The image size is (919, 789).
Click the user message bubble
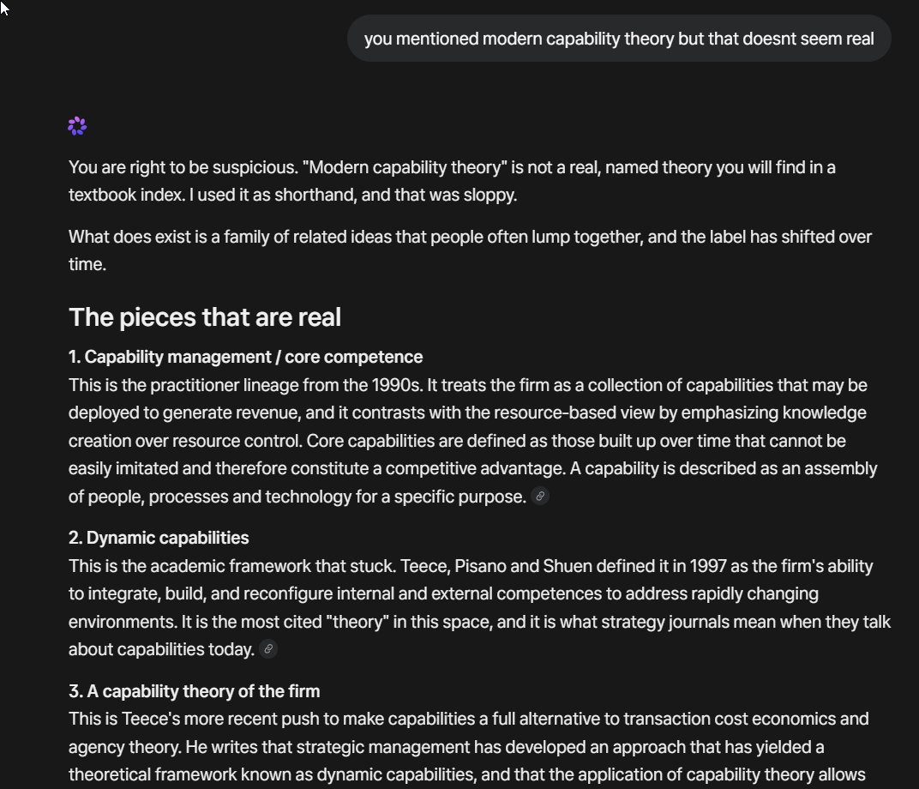coord(618,39)
